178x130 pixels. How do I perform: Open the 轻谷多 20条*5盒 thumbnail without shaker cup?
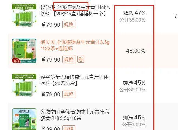click(x=24, y=85)
